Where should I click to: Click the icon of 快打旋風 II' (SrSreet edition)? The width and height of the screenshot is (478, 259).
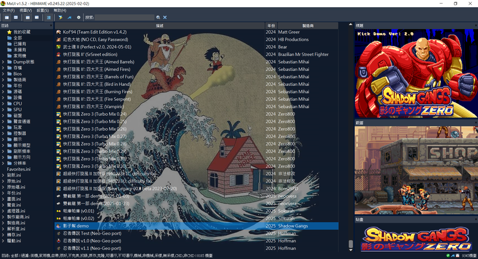point(59,54)
